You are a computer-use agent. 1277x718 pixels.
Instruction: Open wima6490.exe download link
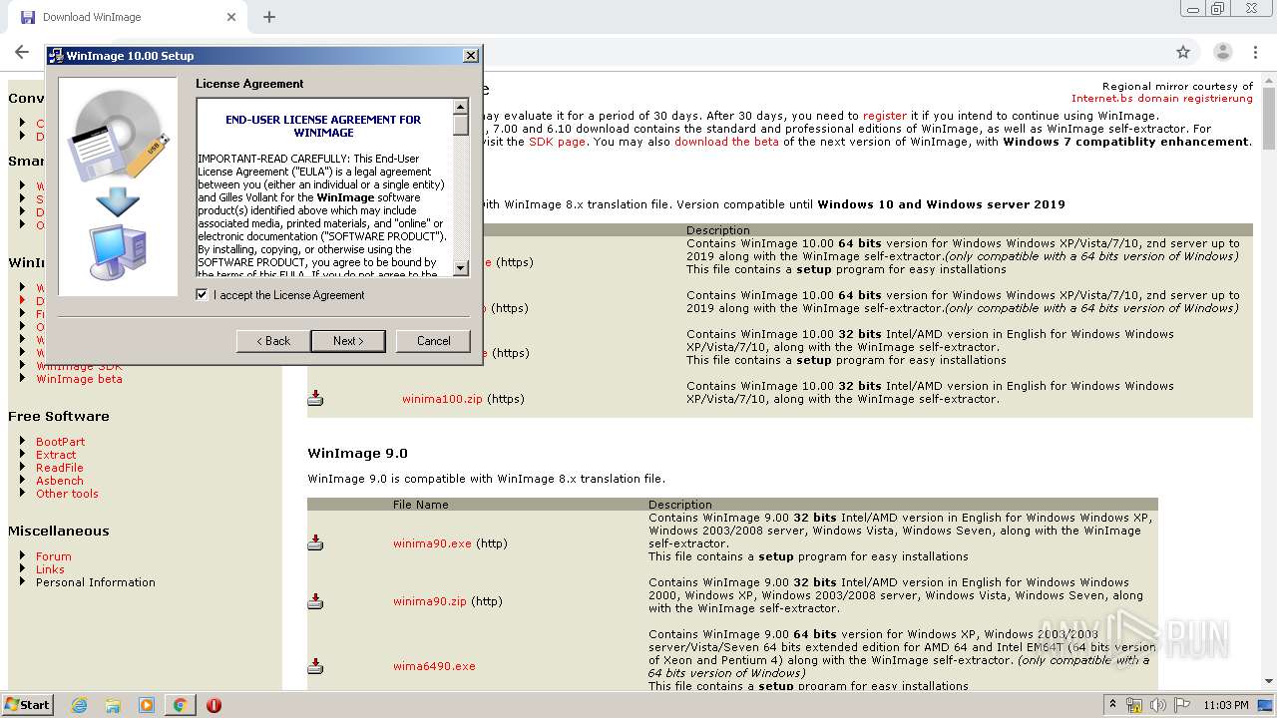[x=434, y=666]
